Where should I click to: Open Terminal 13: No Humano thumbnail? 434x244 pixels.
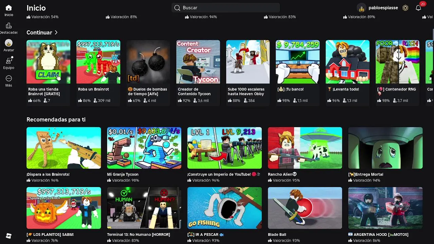click(x=144, y=208)
